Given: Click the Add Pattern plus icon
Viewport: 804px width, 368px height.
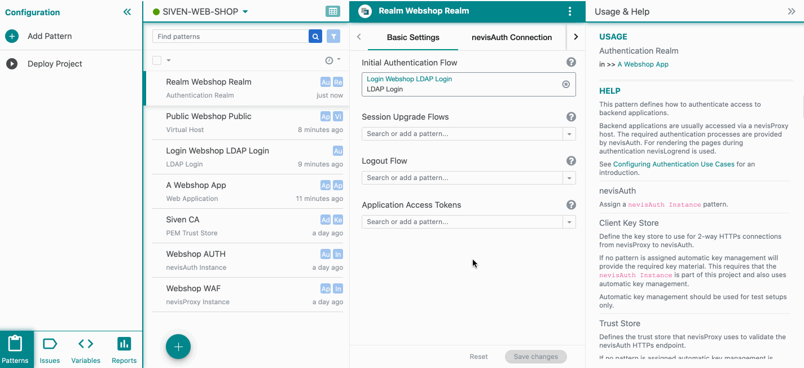Looking at the screenshot, I should (x=12, y=36).
